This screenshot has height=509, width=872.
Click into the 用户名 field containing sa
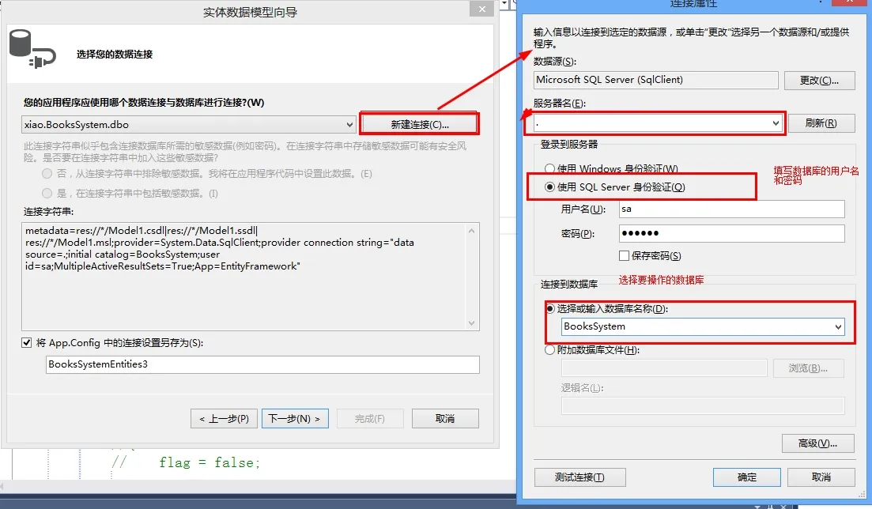[731, 209]
